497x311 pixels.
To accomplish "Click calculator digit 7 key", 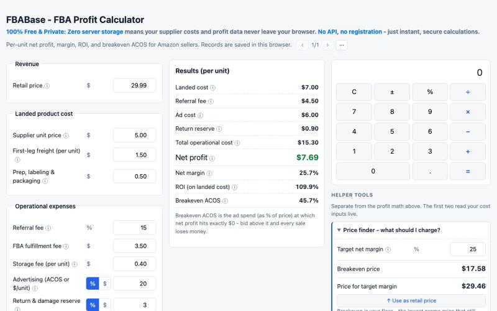I will [354, 112].
